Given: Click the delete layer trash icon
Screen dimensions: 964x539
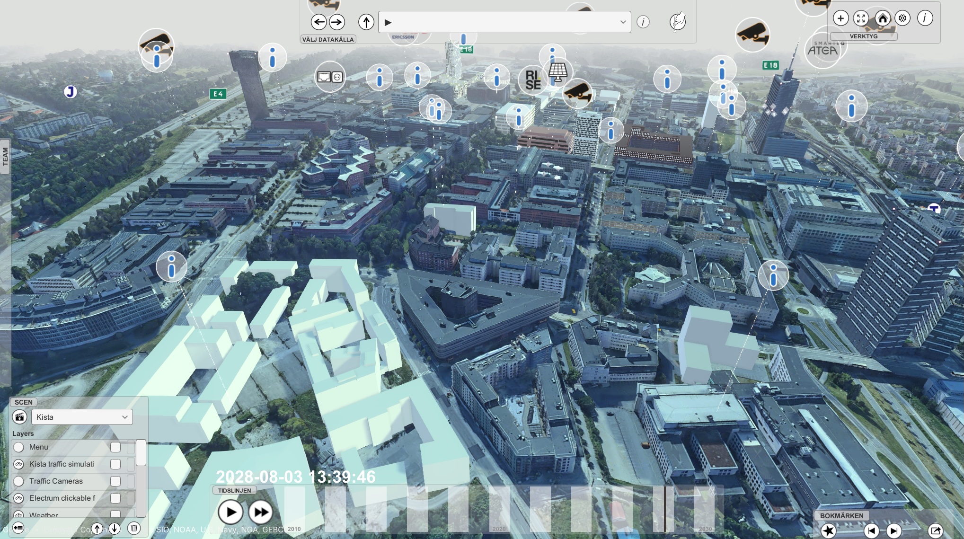Looking at the screenshot, I should point(134,528).
